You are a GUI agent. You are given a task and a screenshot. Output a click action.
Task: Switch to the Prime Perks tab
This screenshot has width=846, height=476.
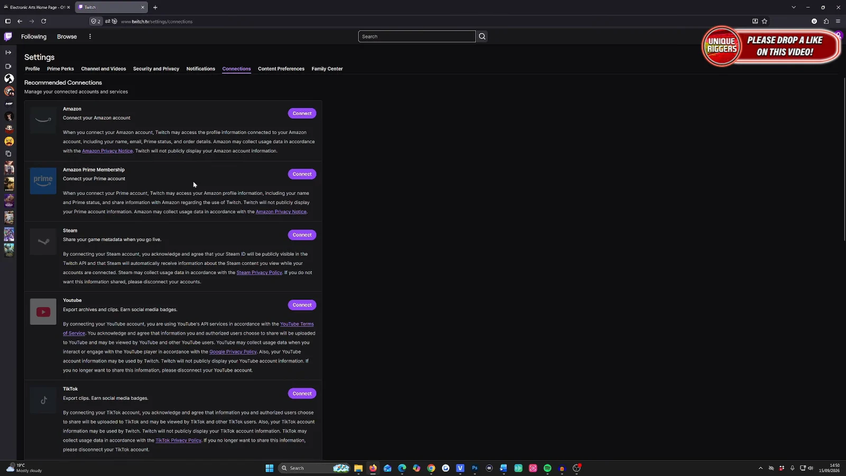(60, 69)
